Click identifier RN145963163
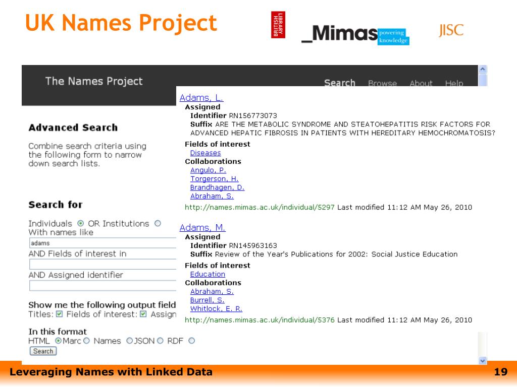The width and height of the screenshot is (517, 387). [x=253, y=245]
